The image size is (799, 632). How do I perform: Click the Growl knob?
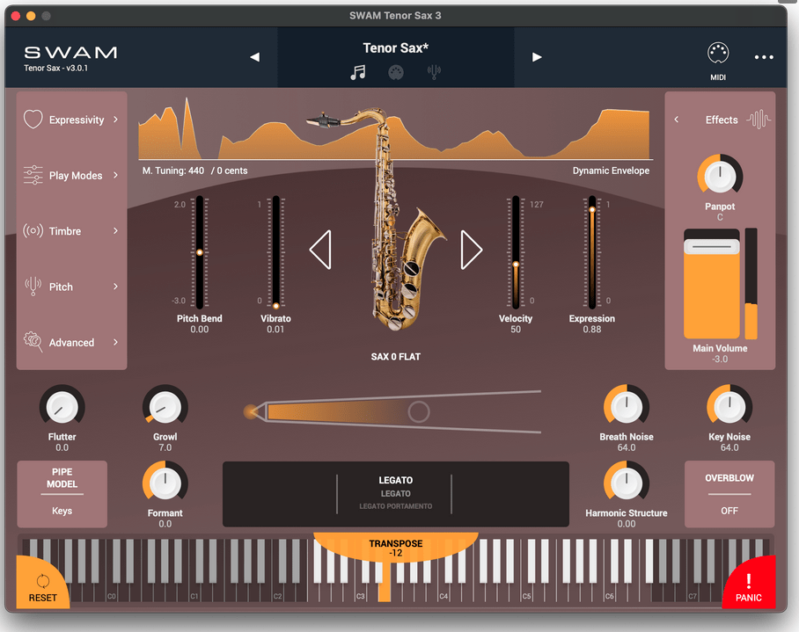click(x=165, y=407)
